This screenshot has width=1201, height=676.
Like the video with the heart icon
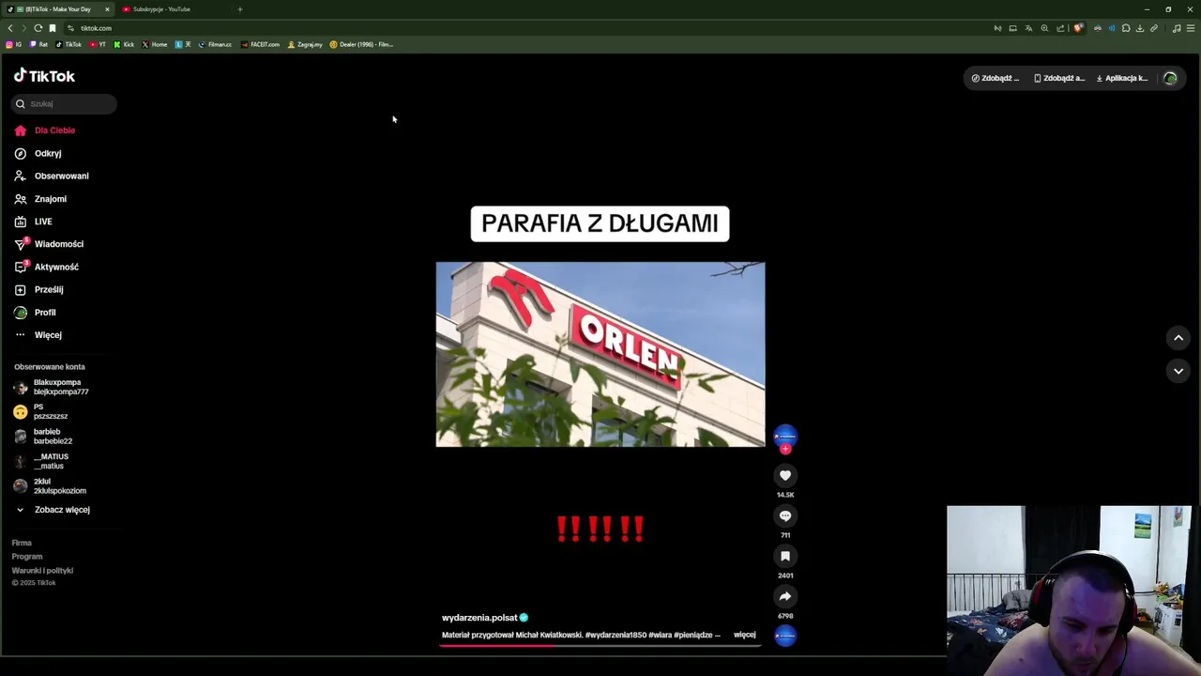pyautogui.click(x=785, y=476)
